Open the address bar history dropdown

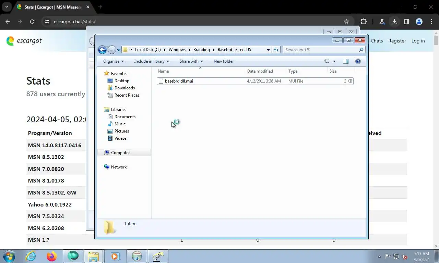tap(268, 50)
